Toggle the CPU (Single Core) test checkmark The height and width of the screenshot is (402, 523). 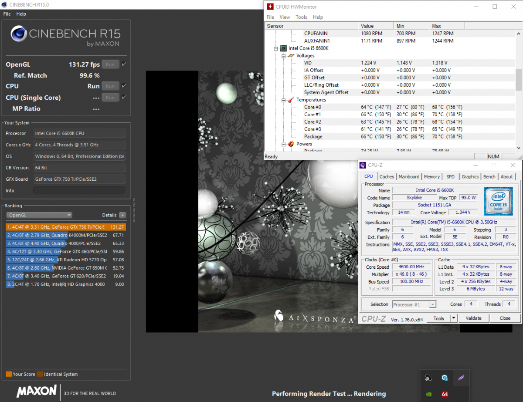[124, 97]
